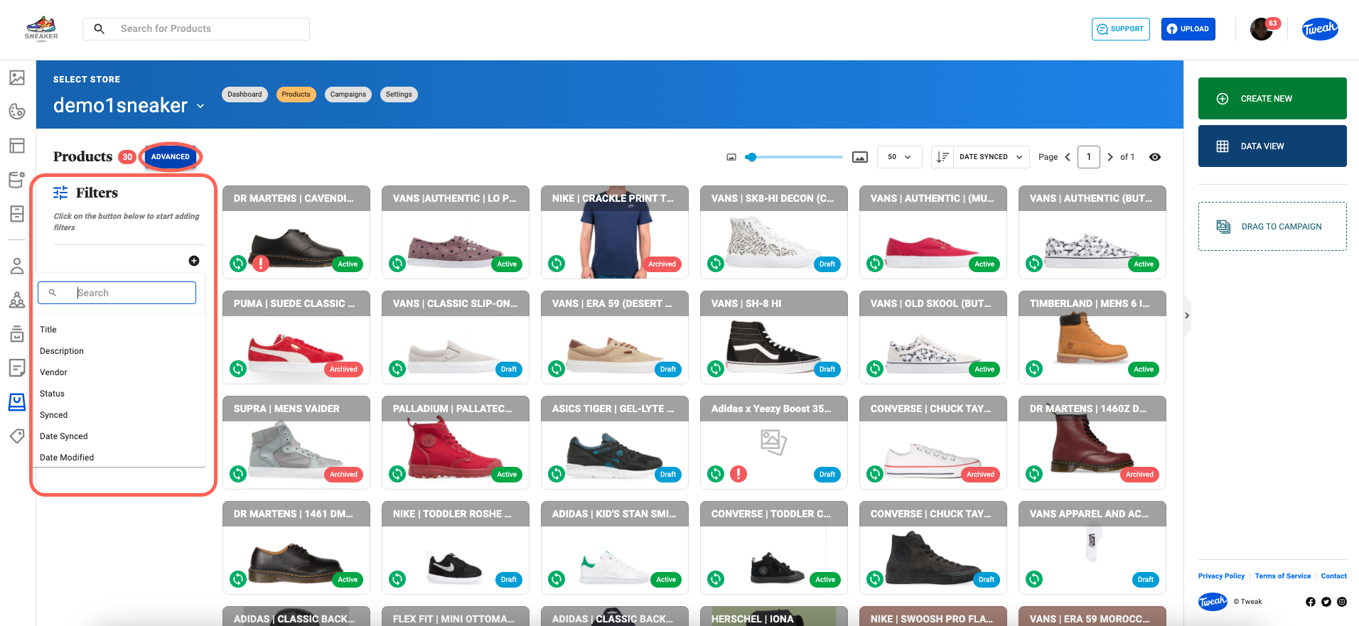This screenshot has width=1359, height=626.
Task: Switch to the Dashboard tab
Action: [x=245, y=95]
